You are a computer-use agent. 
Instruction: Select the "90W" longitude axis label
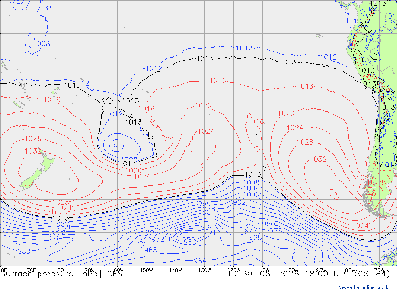(321, 270)
